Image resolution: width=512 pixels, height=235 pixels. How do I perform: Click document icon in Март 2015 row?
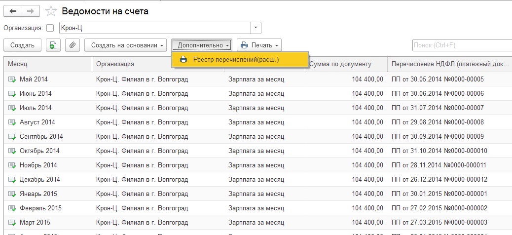[x=12, y=223]
